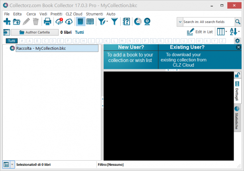
Task: Open the Prestiti menu
Action: (56, 14)
